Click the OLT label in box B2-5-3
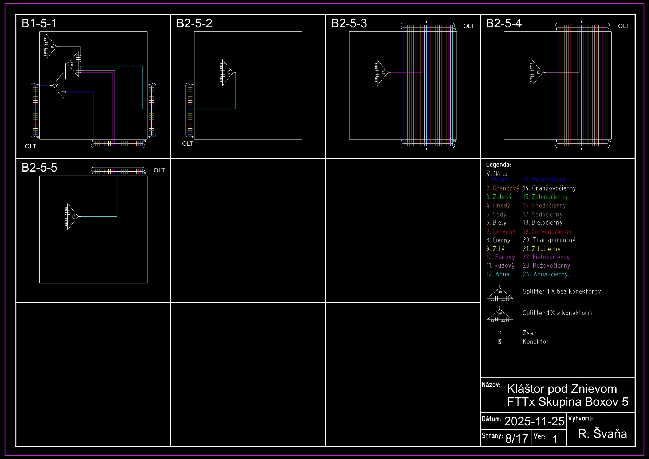 click(469, 26)
